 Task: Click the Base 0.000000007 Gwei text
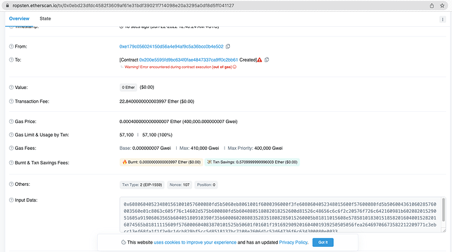[145, 149]
